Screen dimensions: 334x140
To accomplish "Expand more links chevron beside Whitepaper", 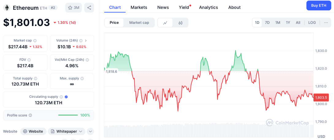I will click(90, 131).
